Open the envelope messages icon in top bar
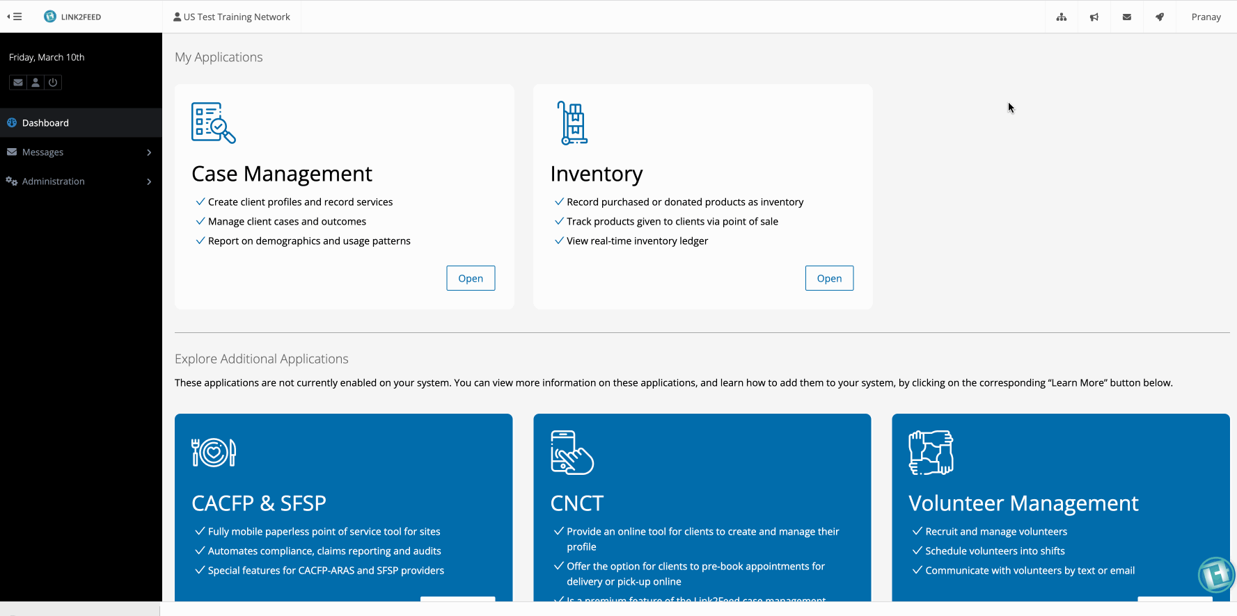1237x616 pixels. click(1126, 17)
